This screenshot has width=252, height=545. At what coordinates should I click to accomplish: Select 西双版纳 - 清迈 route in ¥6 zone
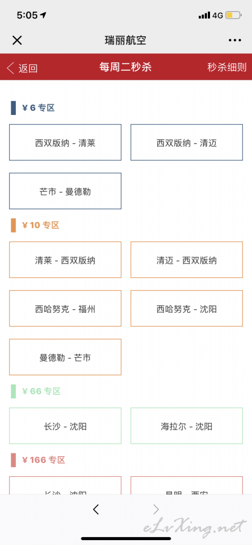click(187, 143)
